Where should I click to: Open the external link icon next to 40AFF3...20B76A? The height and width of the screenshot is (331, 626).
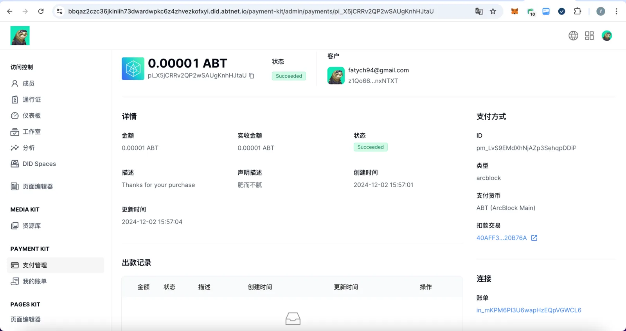[x=534, y=238]
